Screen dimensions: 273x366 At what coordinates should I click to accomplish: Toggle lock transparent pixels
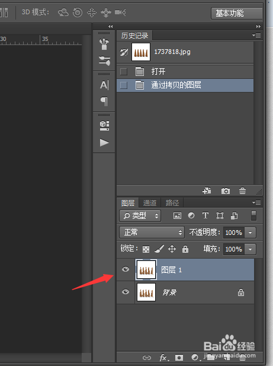(146, 249)
